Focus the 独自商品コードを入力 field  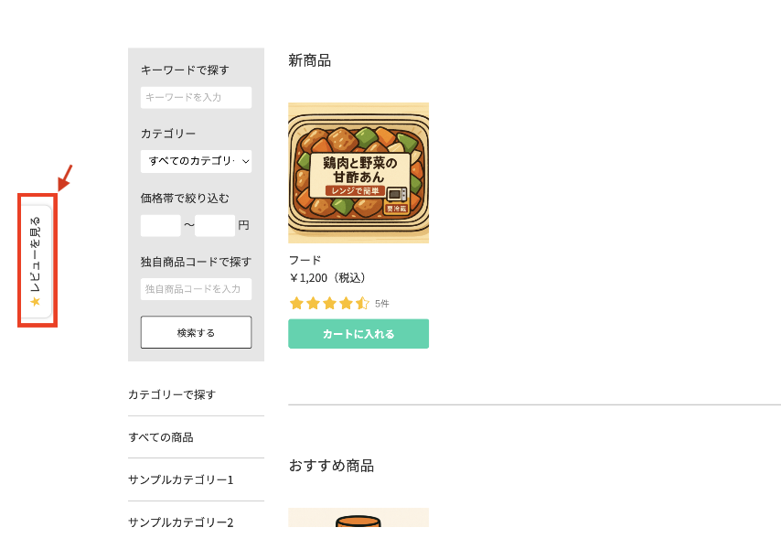pyautogui.click(x=196, y=289)
